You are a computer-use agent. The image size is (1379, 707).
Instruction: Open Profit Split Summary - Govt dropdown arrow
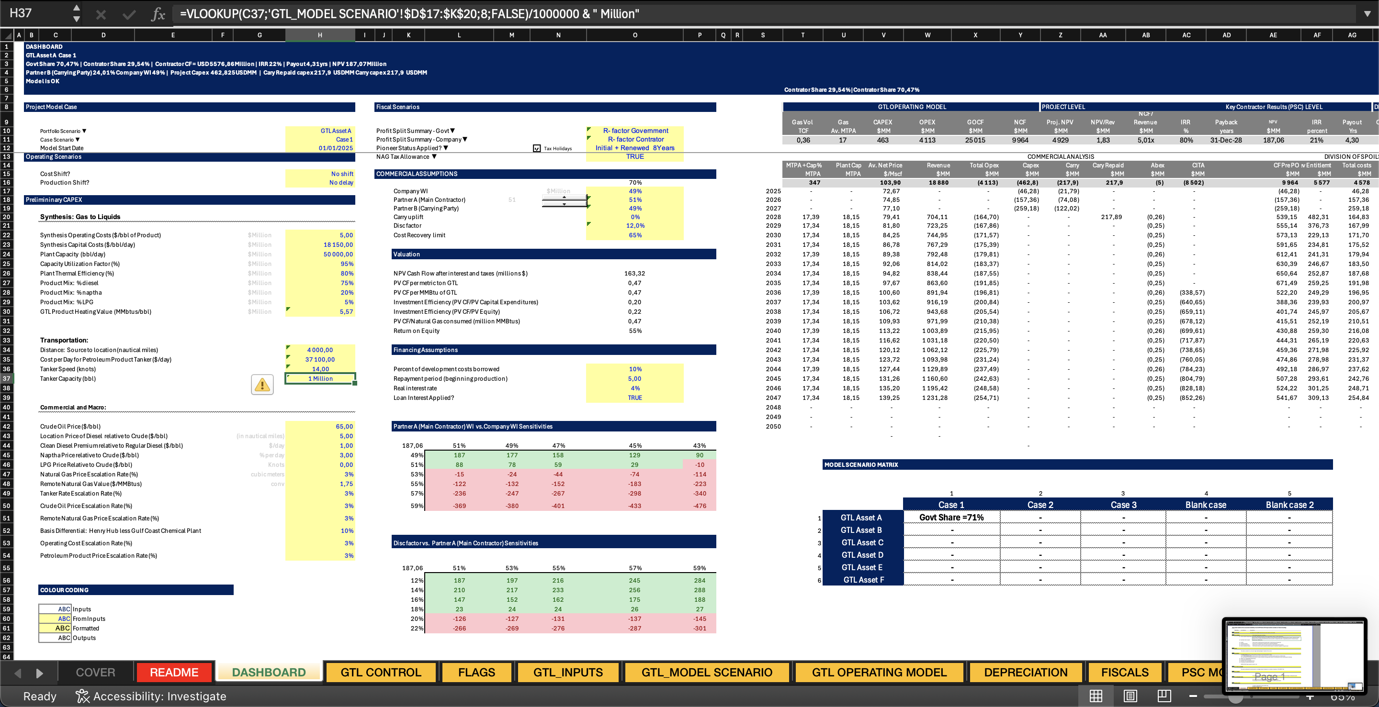click(452, 131)
